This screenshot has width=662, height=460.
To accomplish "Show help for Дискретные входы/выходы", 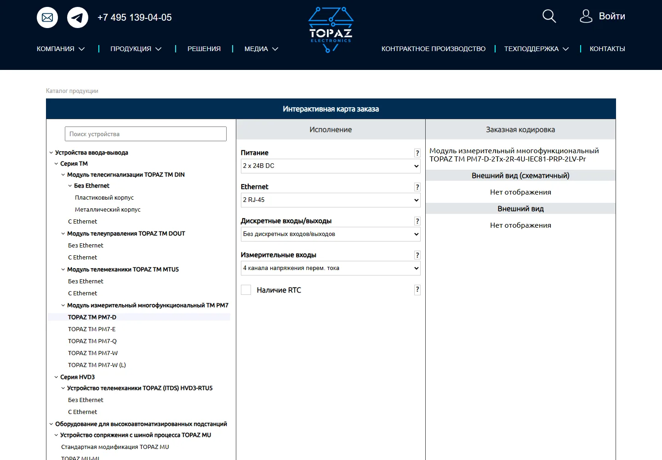I will (417, 221).
